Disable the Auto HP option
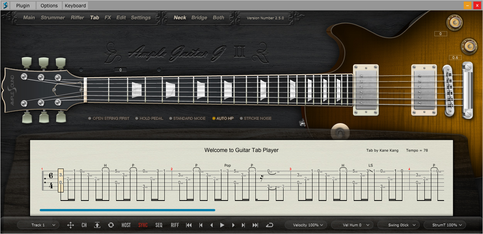The width and height of the screenshot is (483, 234). (x=223, y=119)
